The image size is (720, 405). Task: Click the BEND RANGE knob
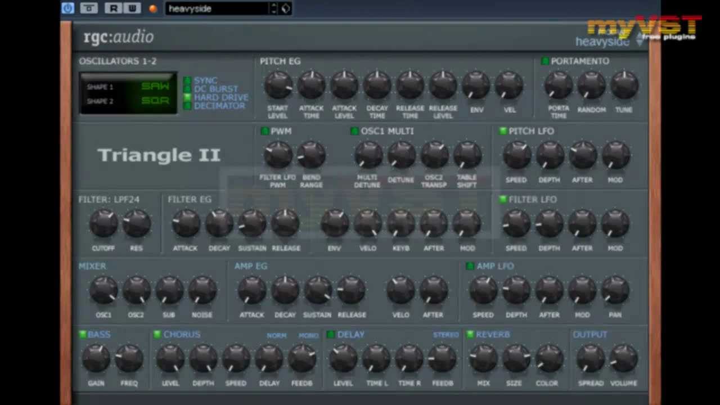click(x=311, y=155)
